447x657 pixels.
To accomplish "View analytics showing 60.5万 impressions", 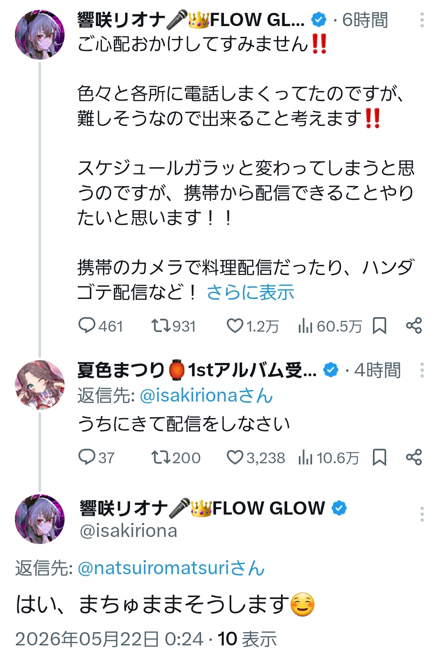I will coord(330,326).
